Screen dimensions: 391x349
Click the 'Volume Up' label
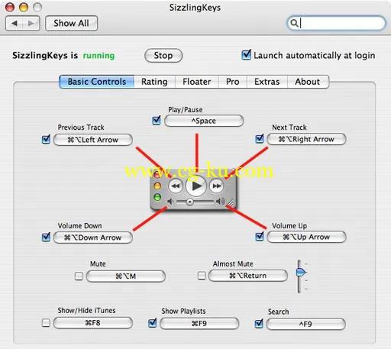point(289,226)
